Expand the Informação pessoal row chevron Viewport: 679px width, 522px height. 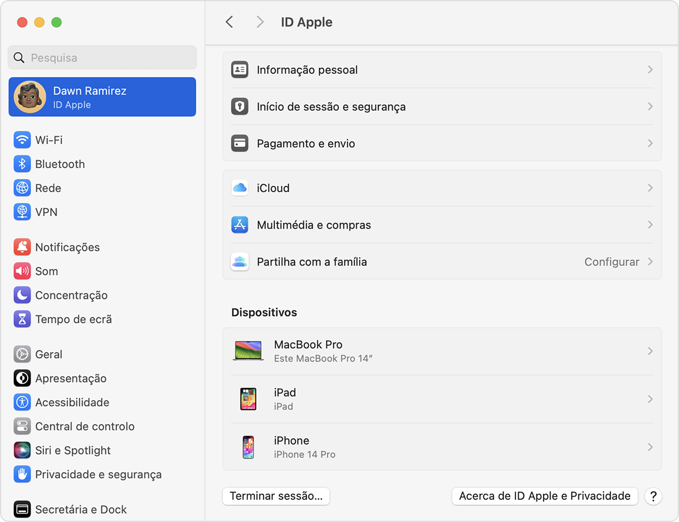coord(650,70)
